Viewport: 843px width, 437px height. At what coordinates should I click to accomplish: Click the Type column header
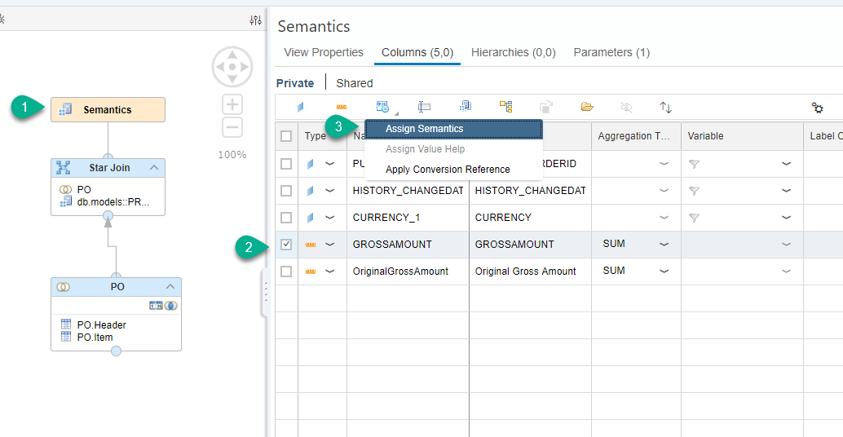(x=322, y=136)
